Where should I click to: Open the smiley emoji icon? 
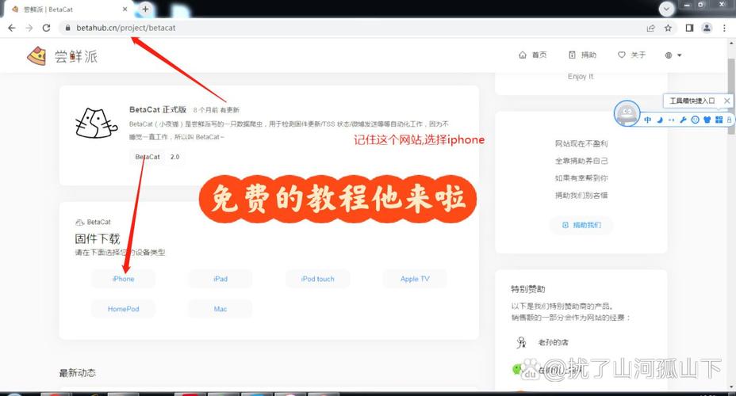pyautogui.click(x=696, y=120)
